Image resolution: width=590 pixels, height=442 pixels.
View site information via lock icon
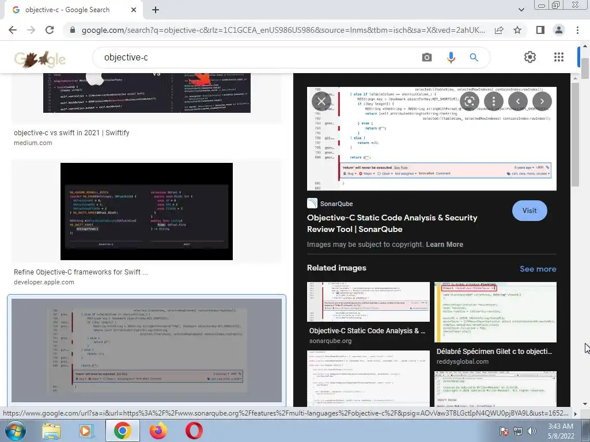(73, 30)
